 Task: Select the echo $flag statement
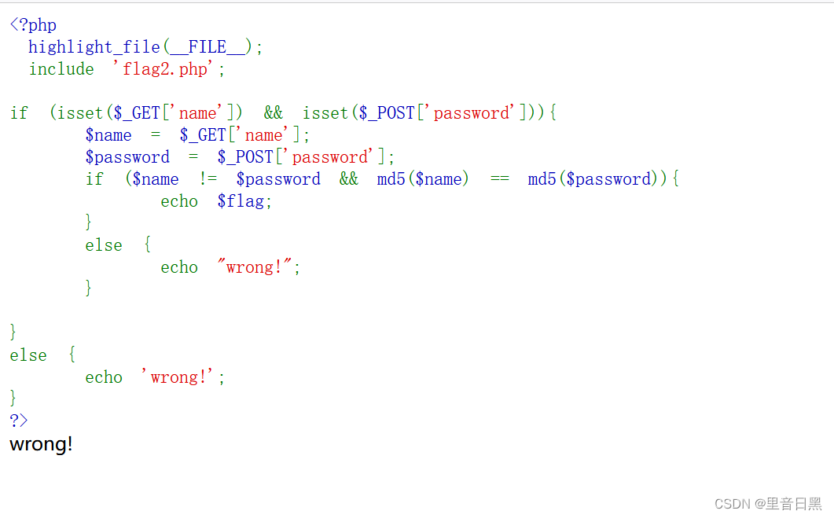215,200
